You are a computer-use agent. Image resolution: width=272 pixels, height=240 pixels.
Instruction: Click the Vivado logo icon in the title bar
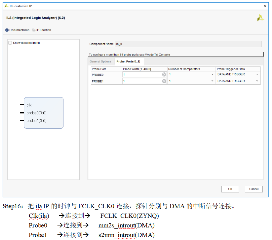click(x=6, y=6)
